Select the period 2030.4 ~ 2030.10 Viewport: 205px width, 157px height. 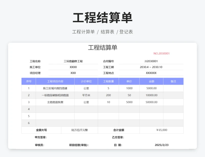(151, 67)
